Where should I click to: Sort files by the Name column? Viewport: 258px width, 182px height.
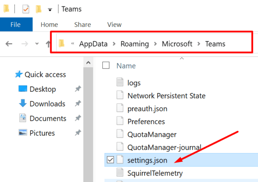click(126, 66)
